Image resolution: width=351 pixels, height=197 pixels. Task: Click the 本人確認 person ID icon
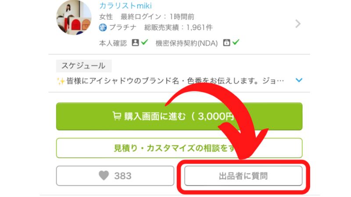135,42
